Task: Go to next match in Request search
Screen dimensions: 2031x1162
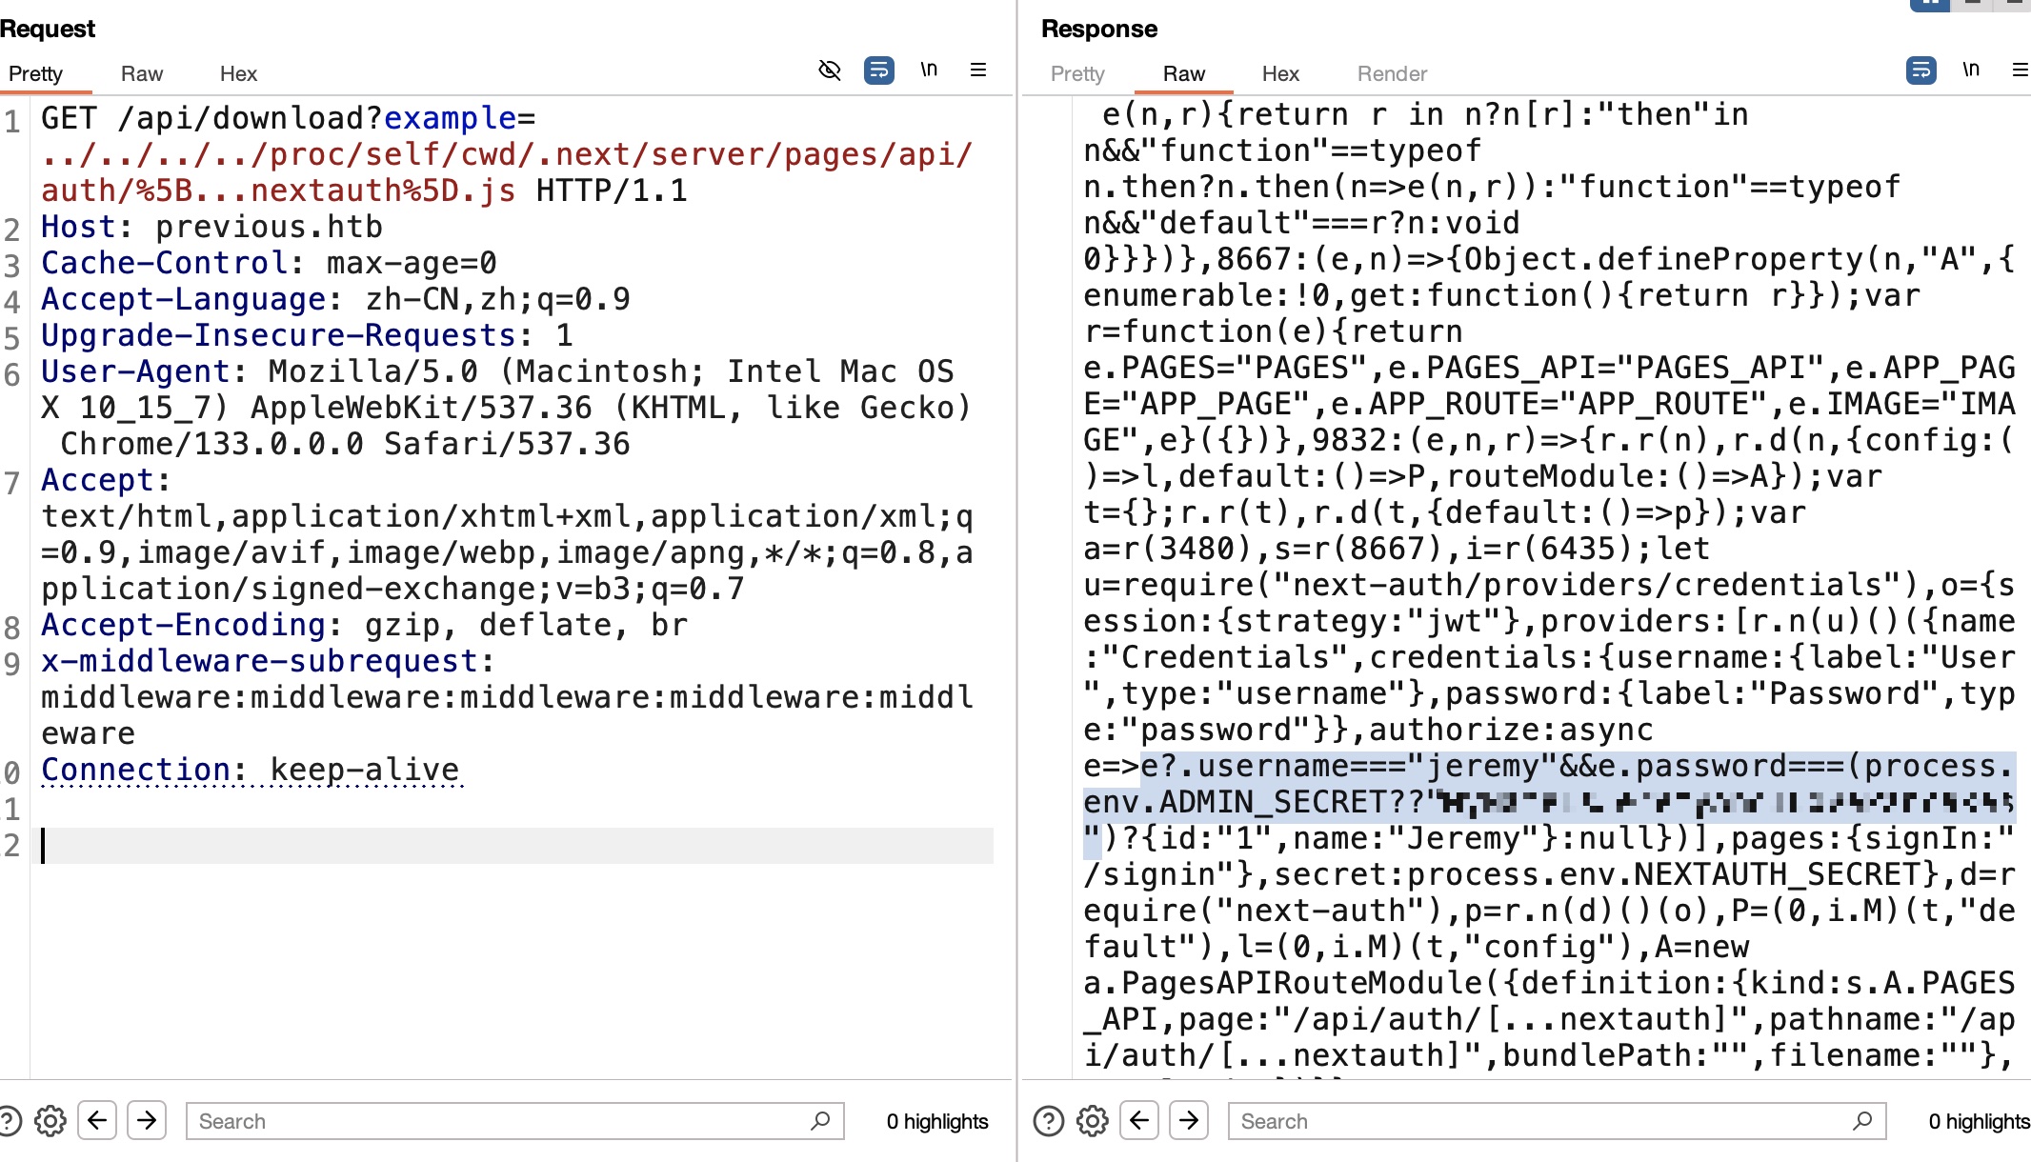Action: [x=147, y=1120]
